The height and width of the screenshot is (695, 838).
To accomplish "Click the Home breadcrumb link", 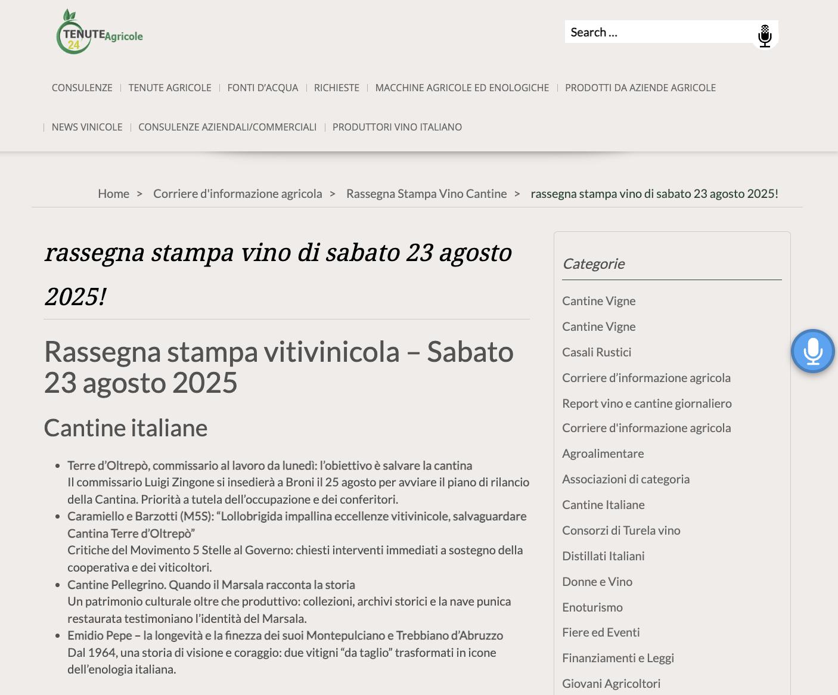I will tap(113, 194).
